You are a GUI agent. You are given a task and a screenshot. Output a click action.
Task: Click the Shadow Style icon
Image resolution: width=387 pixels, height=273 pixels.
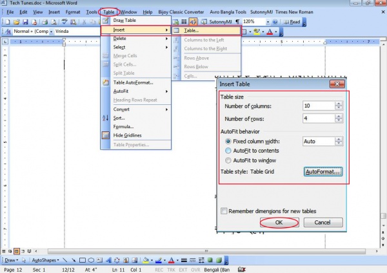click(210, 260)
